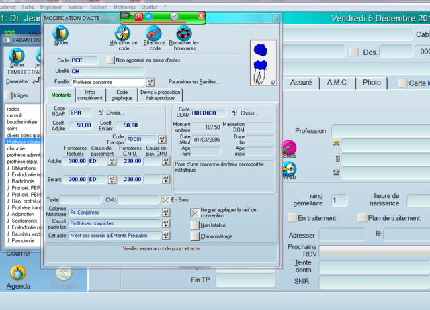Image resolution: width=430 pixels, height=310 pixels.
Task: Open the 'Cet acte' Entente Préalable dropdown
Action: [x=165, y=236]
